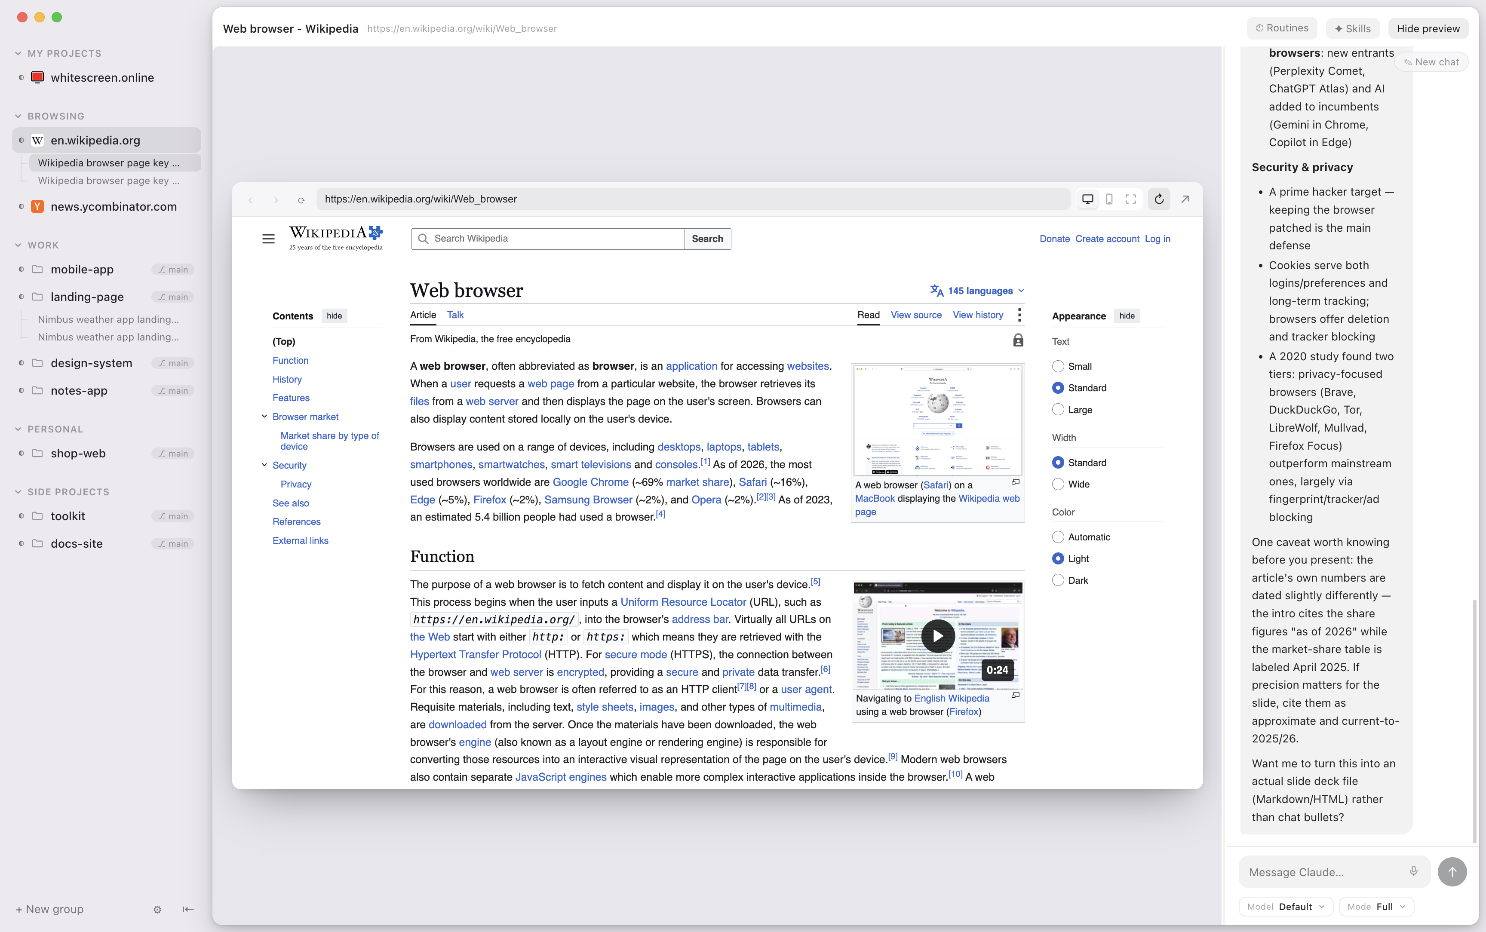Screen dimensions: 1486x932
Task: Select the Read tab
Action: (869, 315)
